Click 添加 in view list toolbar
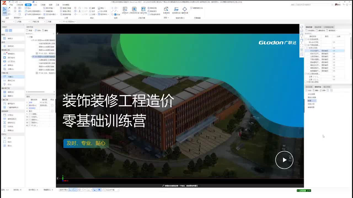This screenshot has width=353, height=198. (x=309, y=90)
